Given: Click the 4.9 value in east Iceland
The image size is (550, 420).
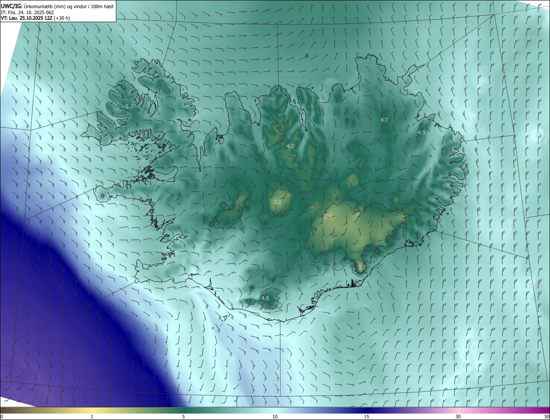Looking at the screenshot, I should [x=421, y=132].
